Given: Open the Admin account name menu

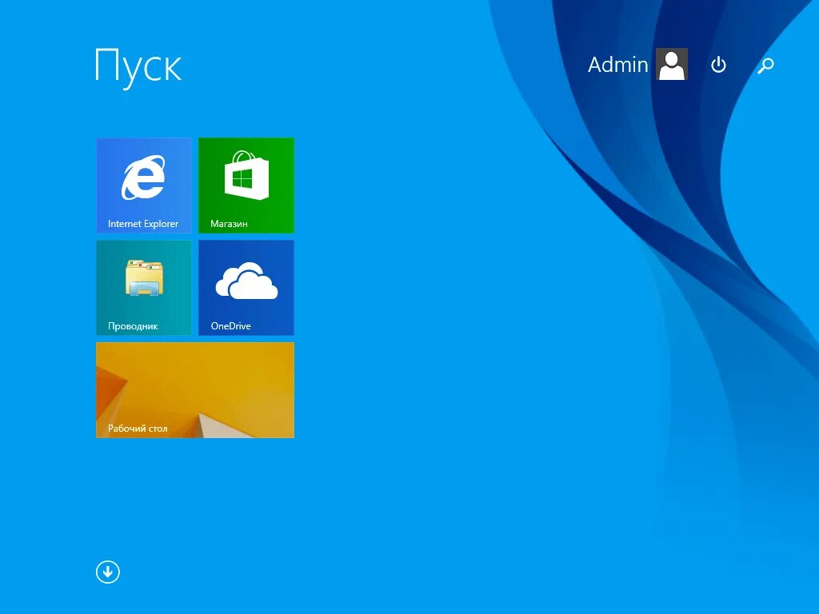Looking at the screenshot, I should 618,65.
